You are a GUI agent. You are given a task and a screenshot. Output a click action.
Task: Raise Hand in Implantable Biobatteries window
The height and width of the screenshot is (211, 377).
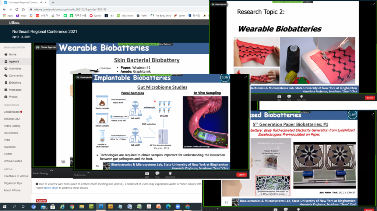click(170, 175)
